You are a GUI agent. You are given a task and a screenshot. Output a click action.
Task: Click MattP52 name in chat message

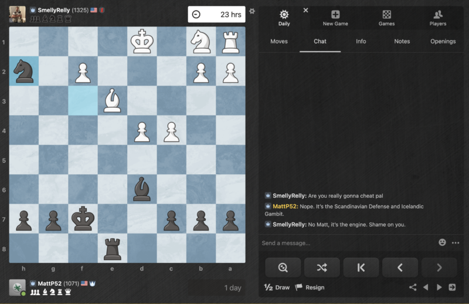[x=285, y=207]
